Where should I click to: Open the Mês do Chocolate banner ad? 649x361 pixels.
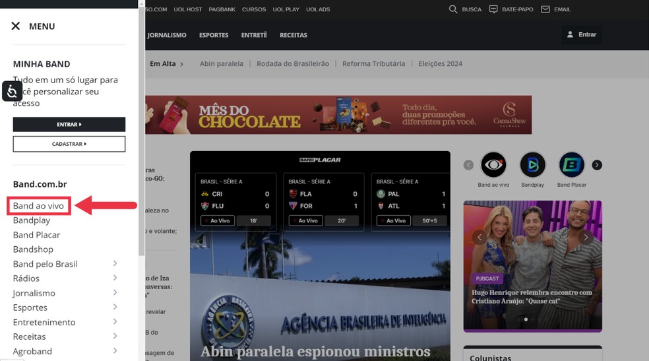point(338,115)
